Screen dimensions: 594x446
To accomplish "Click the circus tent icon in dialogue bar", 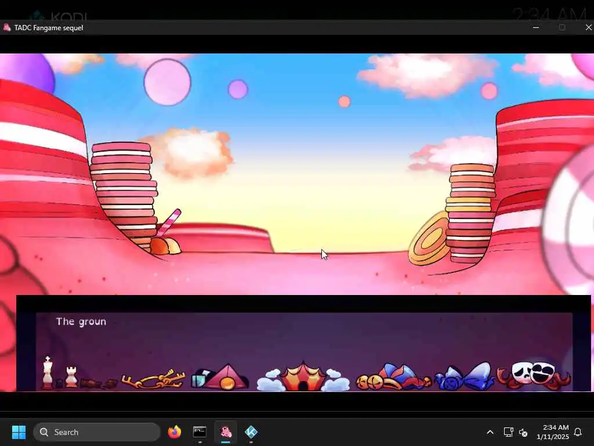I will [x=303, y=376].
